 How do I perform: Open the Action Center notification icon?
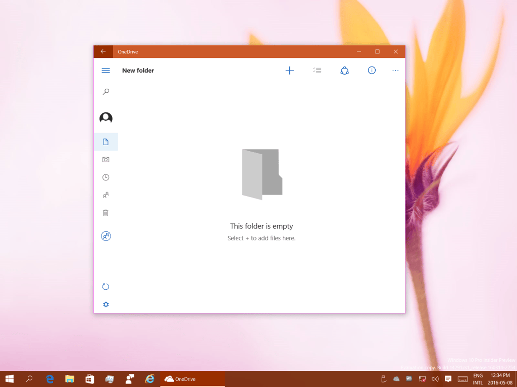coord(448,379)
